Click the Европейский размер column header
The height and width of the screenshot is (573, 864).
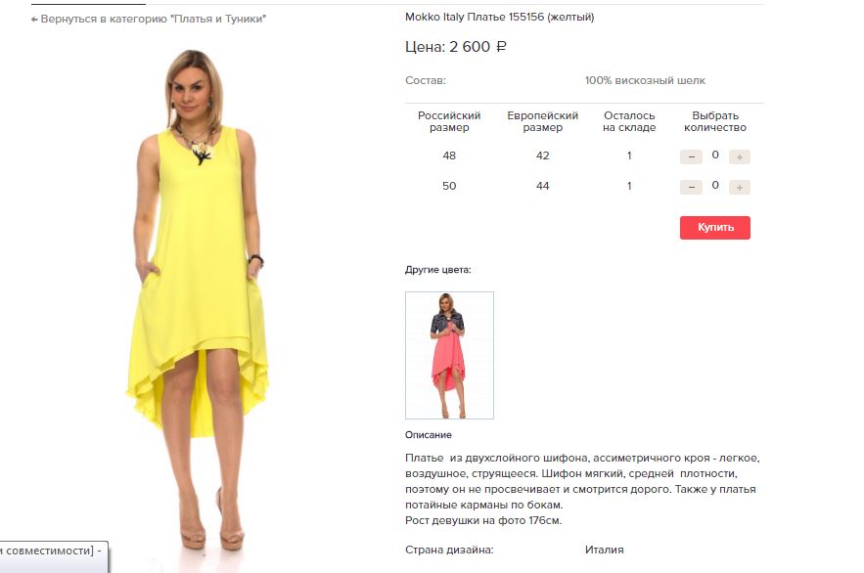543,121
